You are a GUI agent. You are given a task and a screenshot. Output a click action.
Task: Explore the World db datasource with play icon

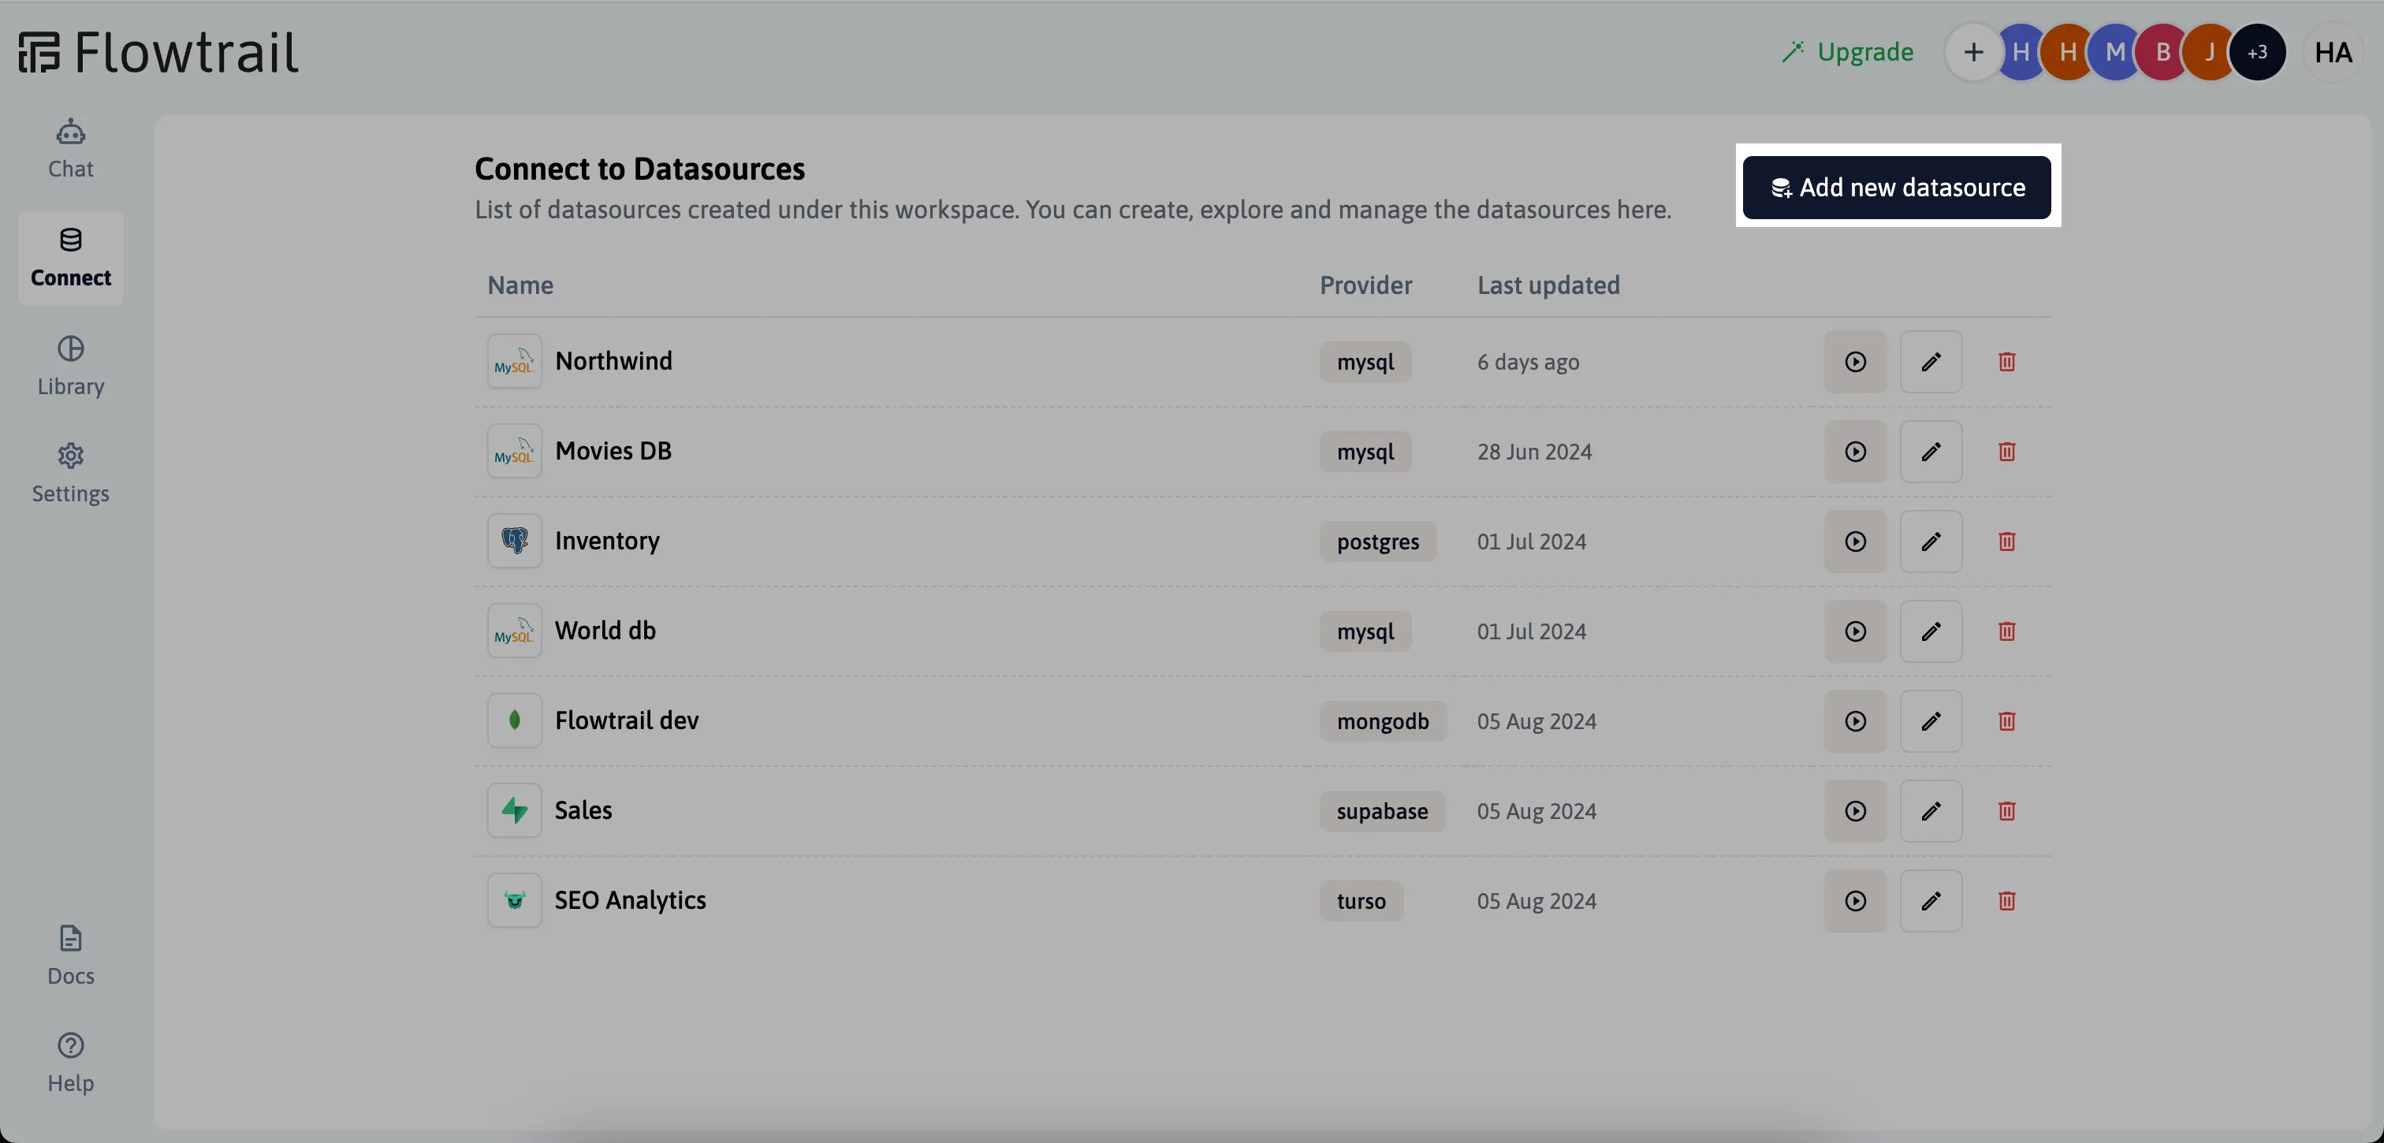click(1855, 631)
